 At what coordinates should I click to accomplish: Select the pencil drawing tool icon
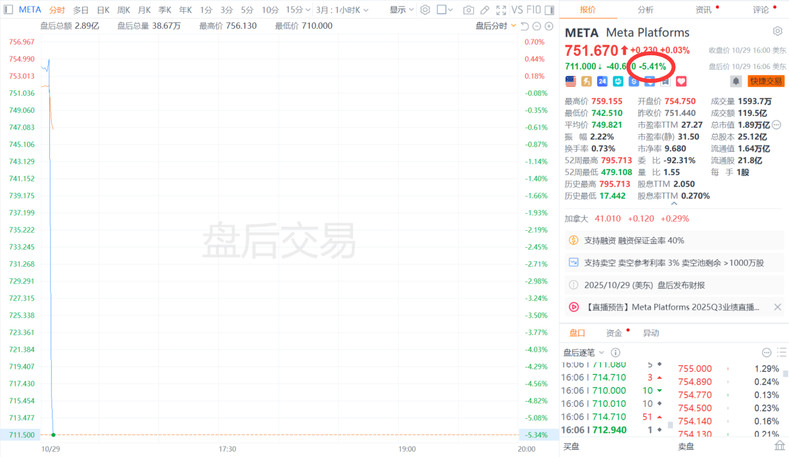(485, 10)
